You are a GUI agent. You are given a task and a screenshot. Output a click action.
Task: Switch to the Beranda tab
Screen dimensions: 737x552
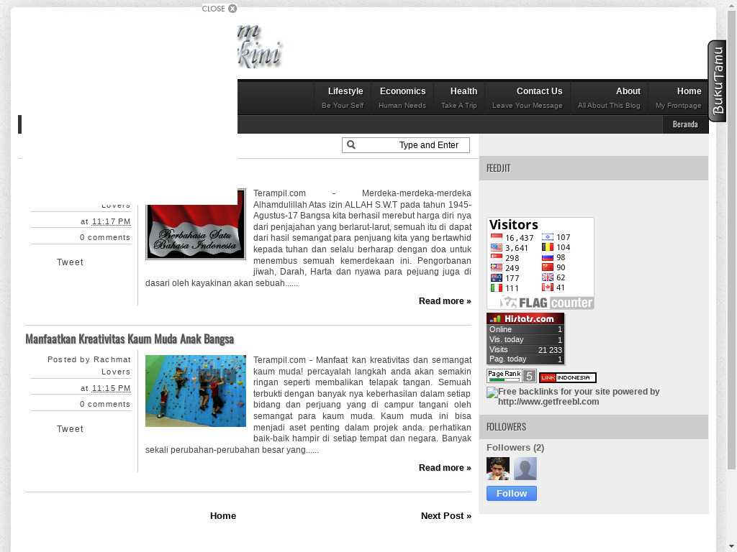(685, 124)
